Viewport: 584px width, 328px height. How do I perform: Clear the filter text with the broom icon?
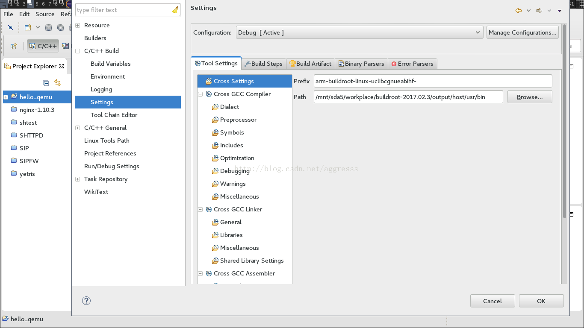click(x=175, y=10)
